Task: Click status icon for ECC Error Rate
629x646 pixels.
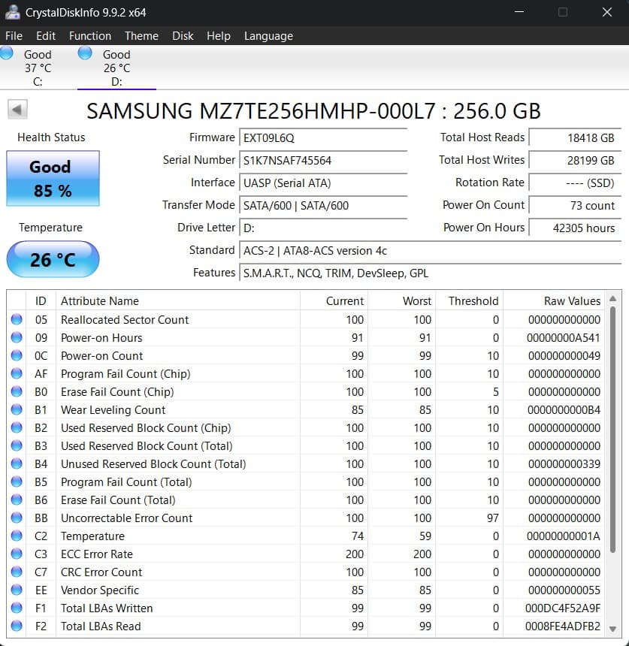Action: click(x=17, y=554)
